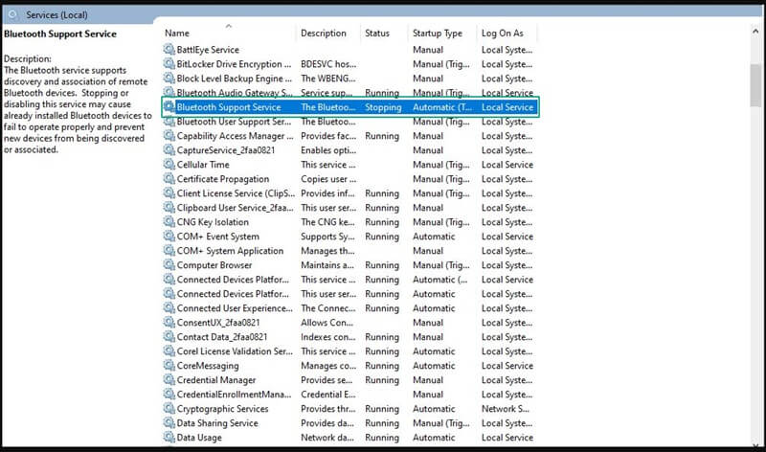Click the Computer Browser service icon
This screenshot has height=452, width=766.
click(x=169, y=265)
